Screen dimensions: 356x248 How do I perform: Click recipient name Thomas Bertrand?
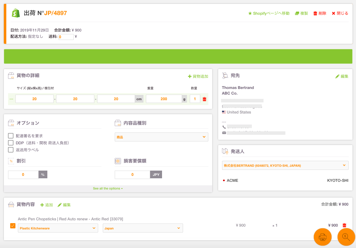238,88
